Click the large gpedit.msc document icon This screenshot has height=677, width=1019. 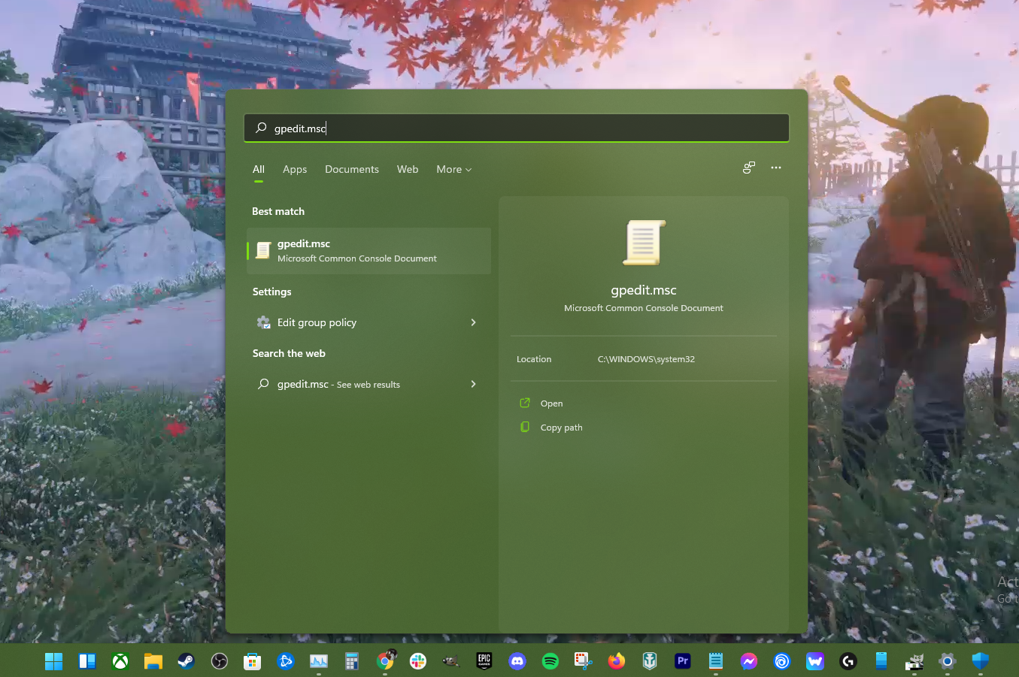pyautogui.click(x=644, y=243)
